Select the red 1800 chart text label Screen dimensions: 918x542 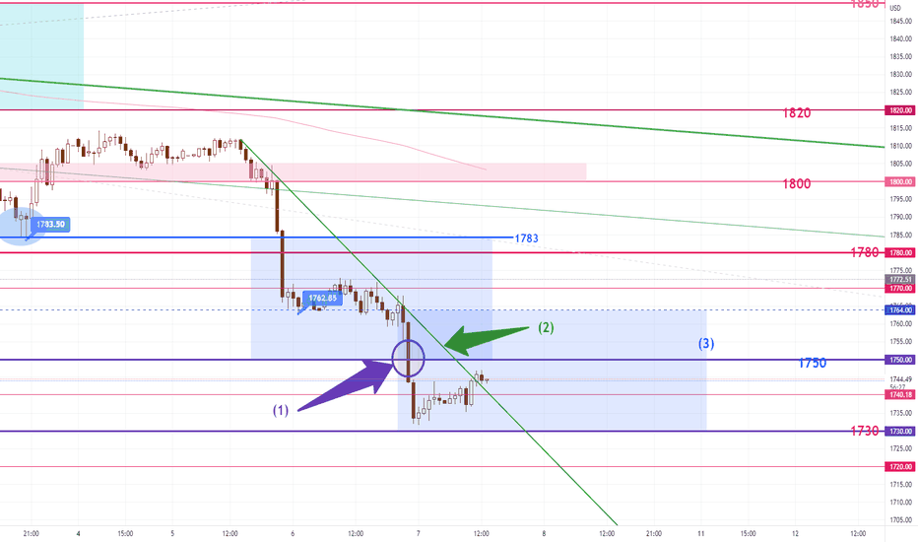[797, 184]
